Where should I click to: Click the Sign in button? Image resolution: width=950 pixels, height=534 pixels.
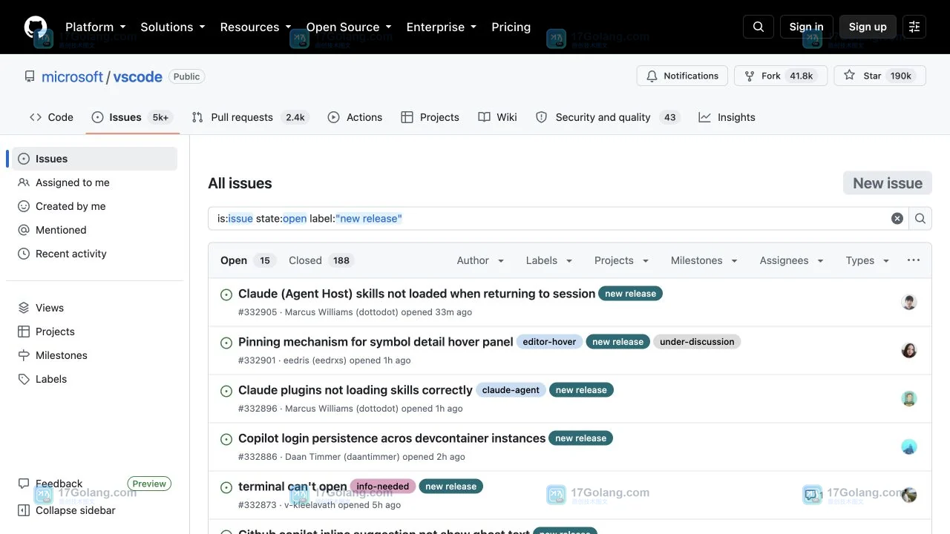(807, 27)
